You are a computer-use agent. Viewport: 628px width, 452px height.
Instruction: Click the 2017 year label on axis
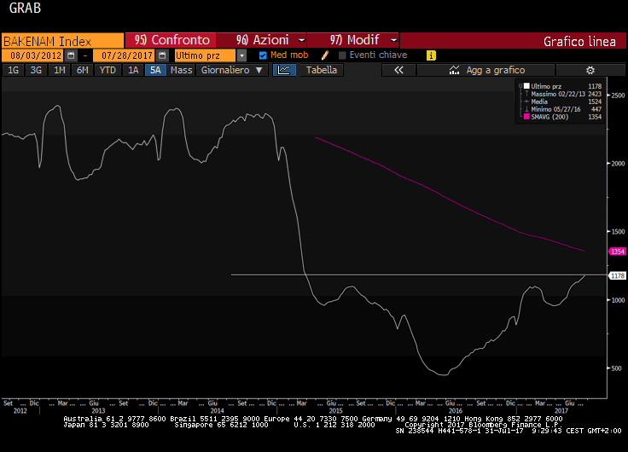click(x=561, y=410)
